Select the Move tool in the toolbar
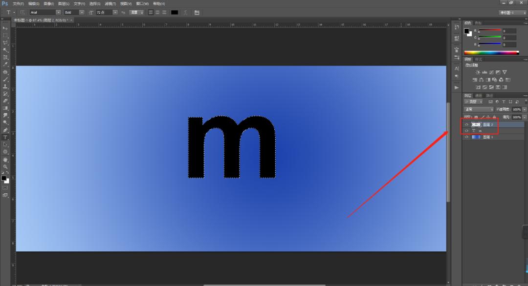Viewport: 528px width, 286px height. pyautogui.click(x=5, y=28)
